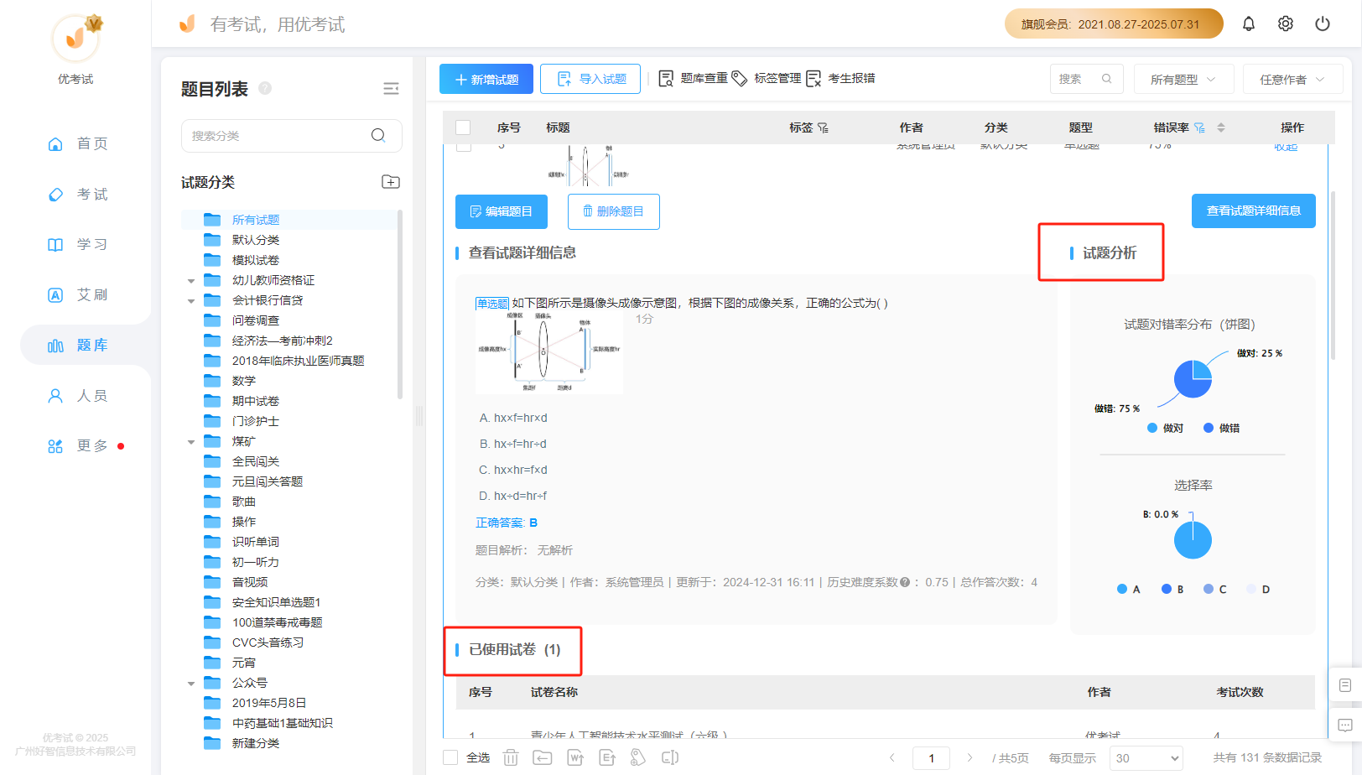Toggle header select-all checkbox in table
Image resolution: width=1362 pixels, height=775 pixels.
pyautogui.click(x=463, y=127)
